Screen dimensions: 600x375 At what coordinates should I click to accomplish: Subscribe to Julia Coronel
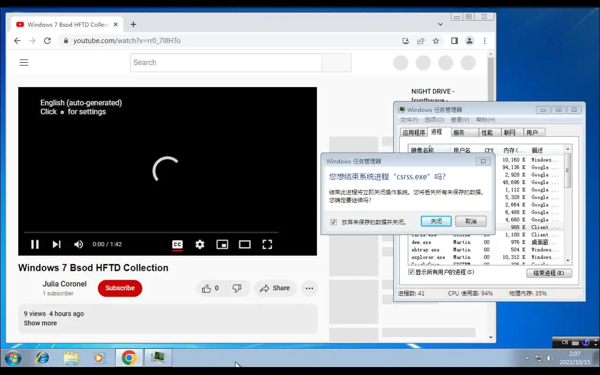[x=120, y=288]
